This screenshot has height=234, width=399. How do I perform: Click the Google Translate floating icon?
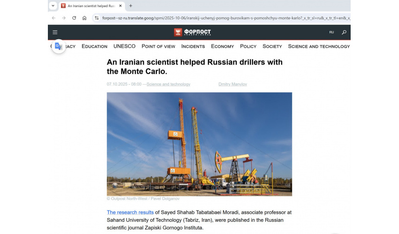(x=59, y=46)
